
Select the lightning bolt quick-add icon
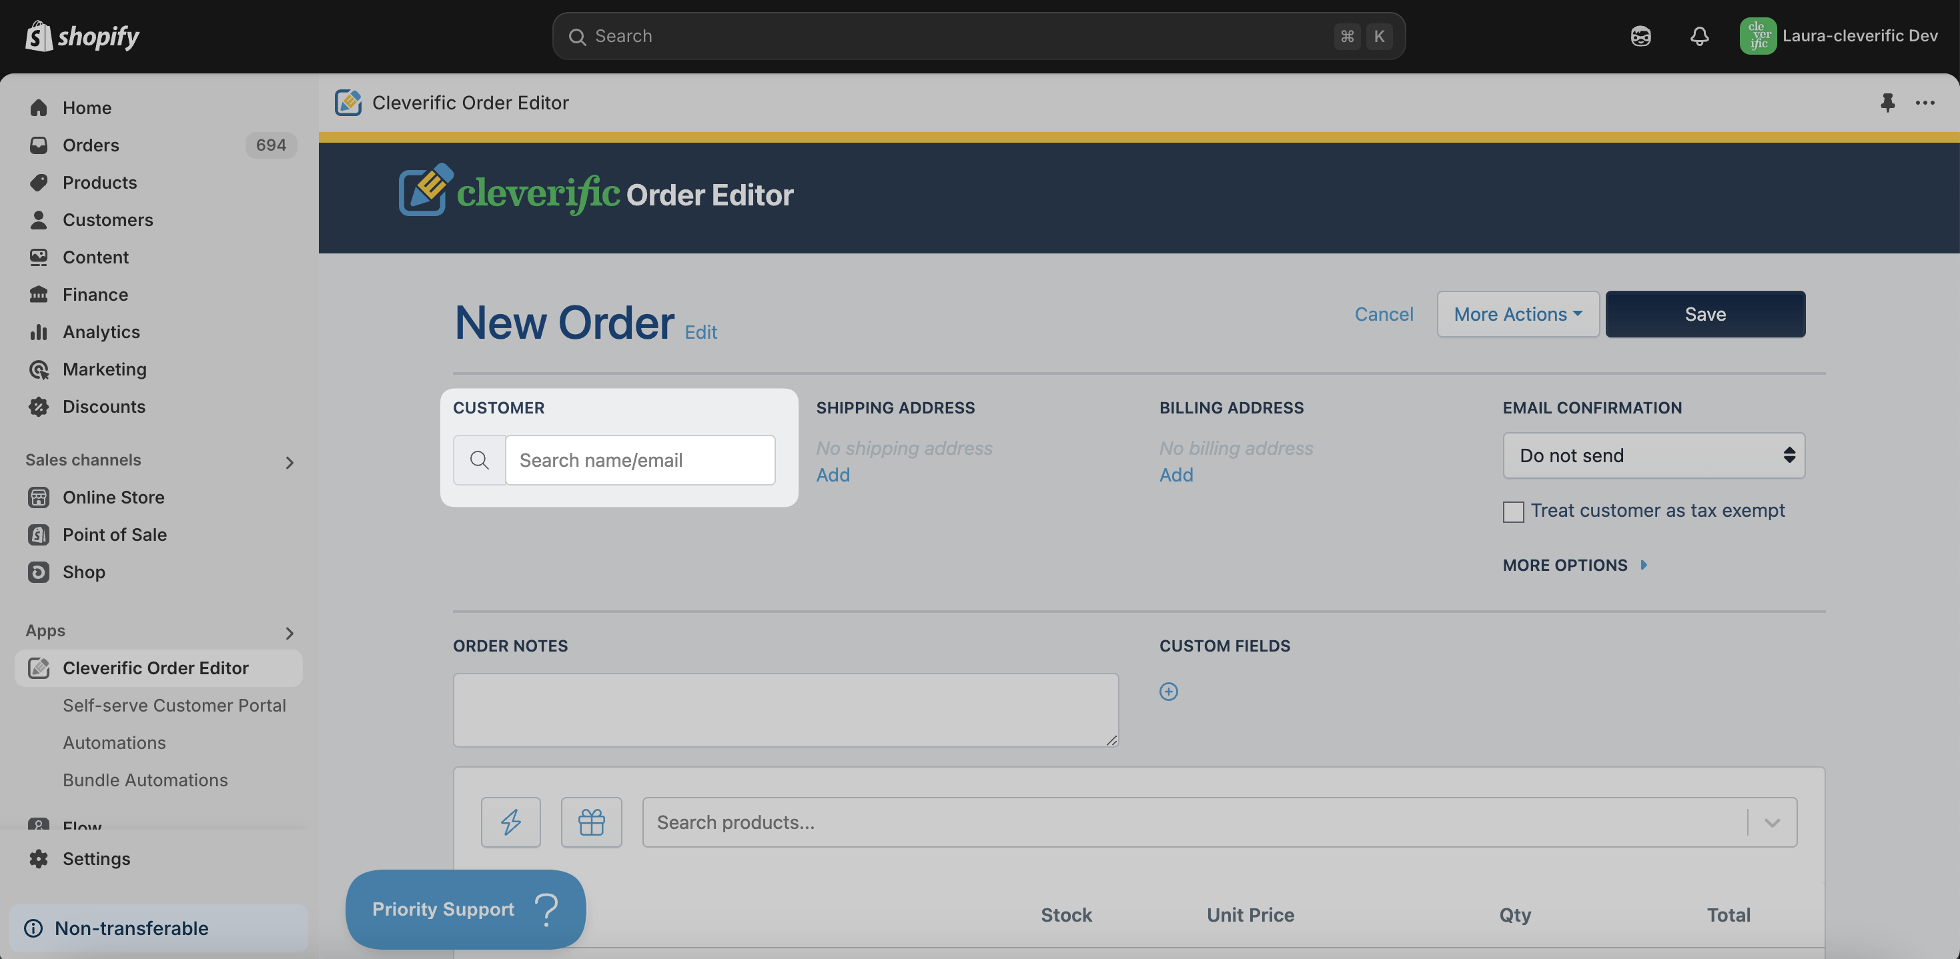[x=510, y=822]
